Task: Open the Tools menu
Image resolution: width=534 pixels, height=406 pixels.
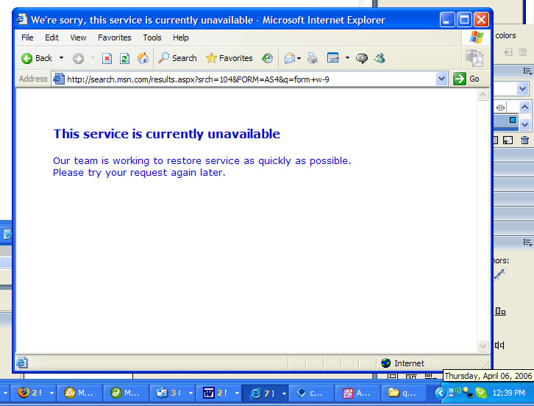Action: (152, 38)
